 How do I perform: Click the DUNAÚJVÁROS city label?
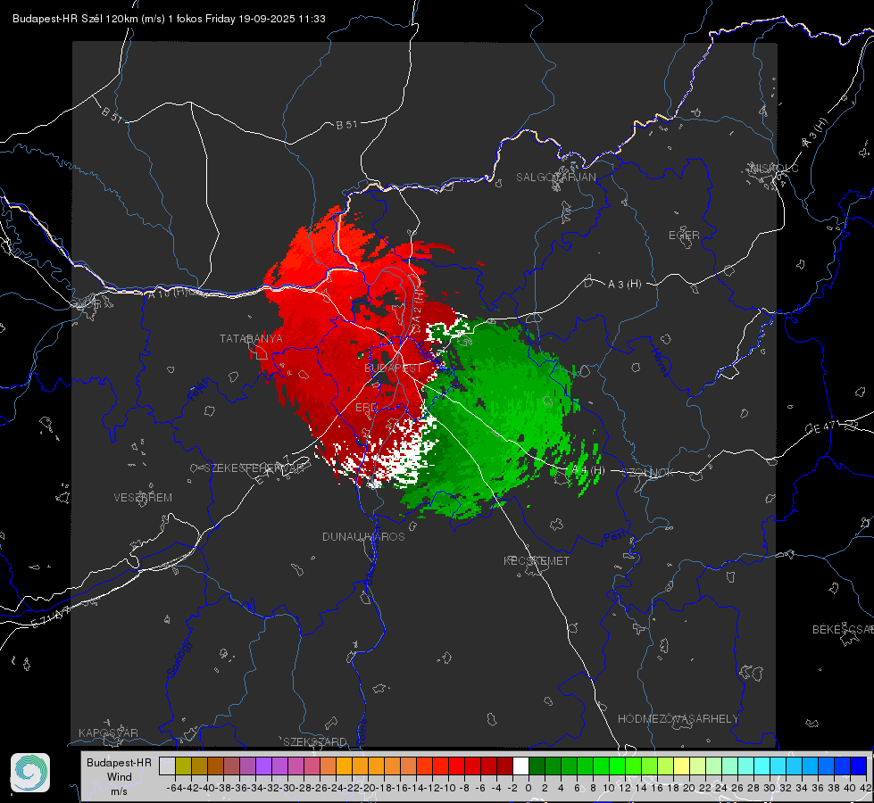point(363,536)
